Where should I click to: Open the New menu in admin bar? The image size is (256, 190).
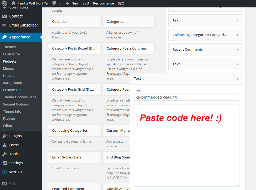(x=75, y=3)
